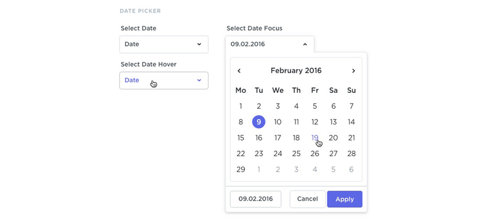The width and height of the screenshot is (499, 221).
Task: Select the highlighted day 9
Action: click(x=258, y=122)
